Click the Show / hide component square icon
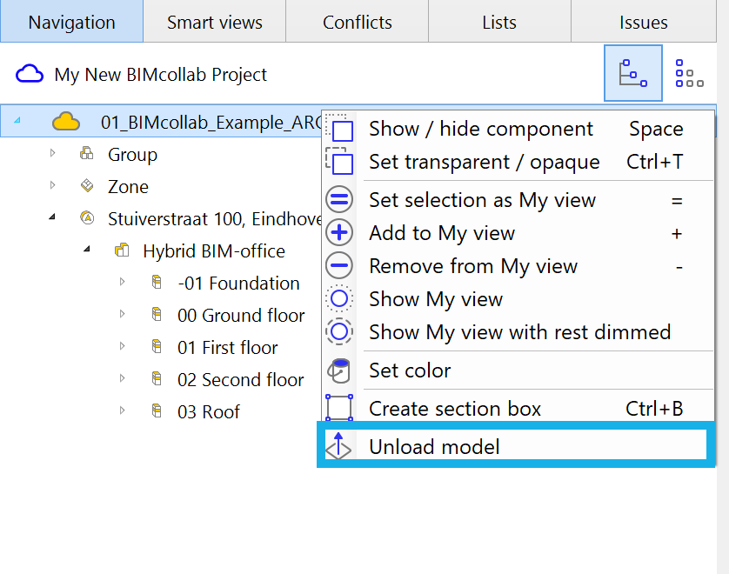The height and width of the screenshot is (574, 729). (x=340, y=127)
